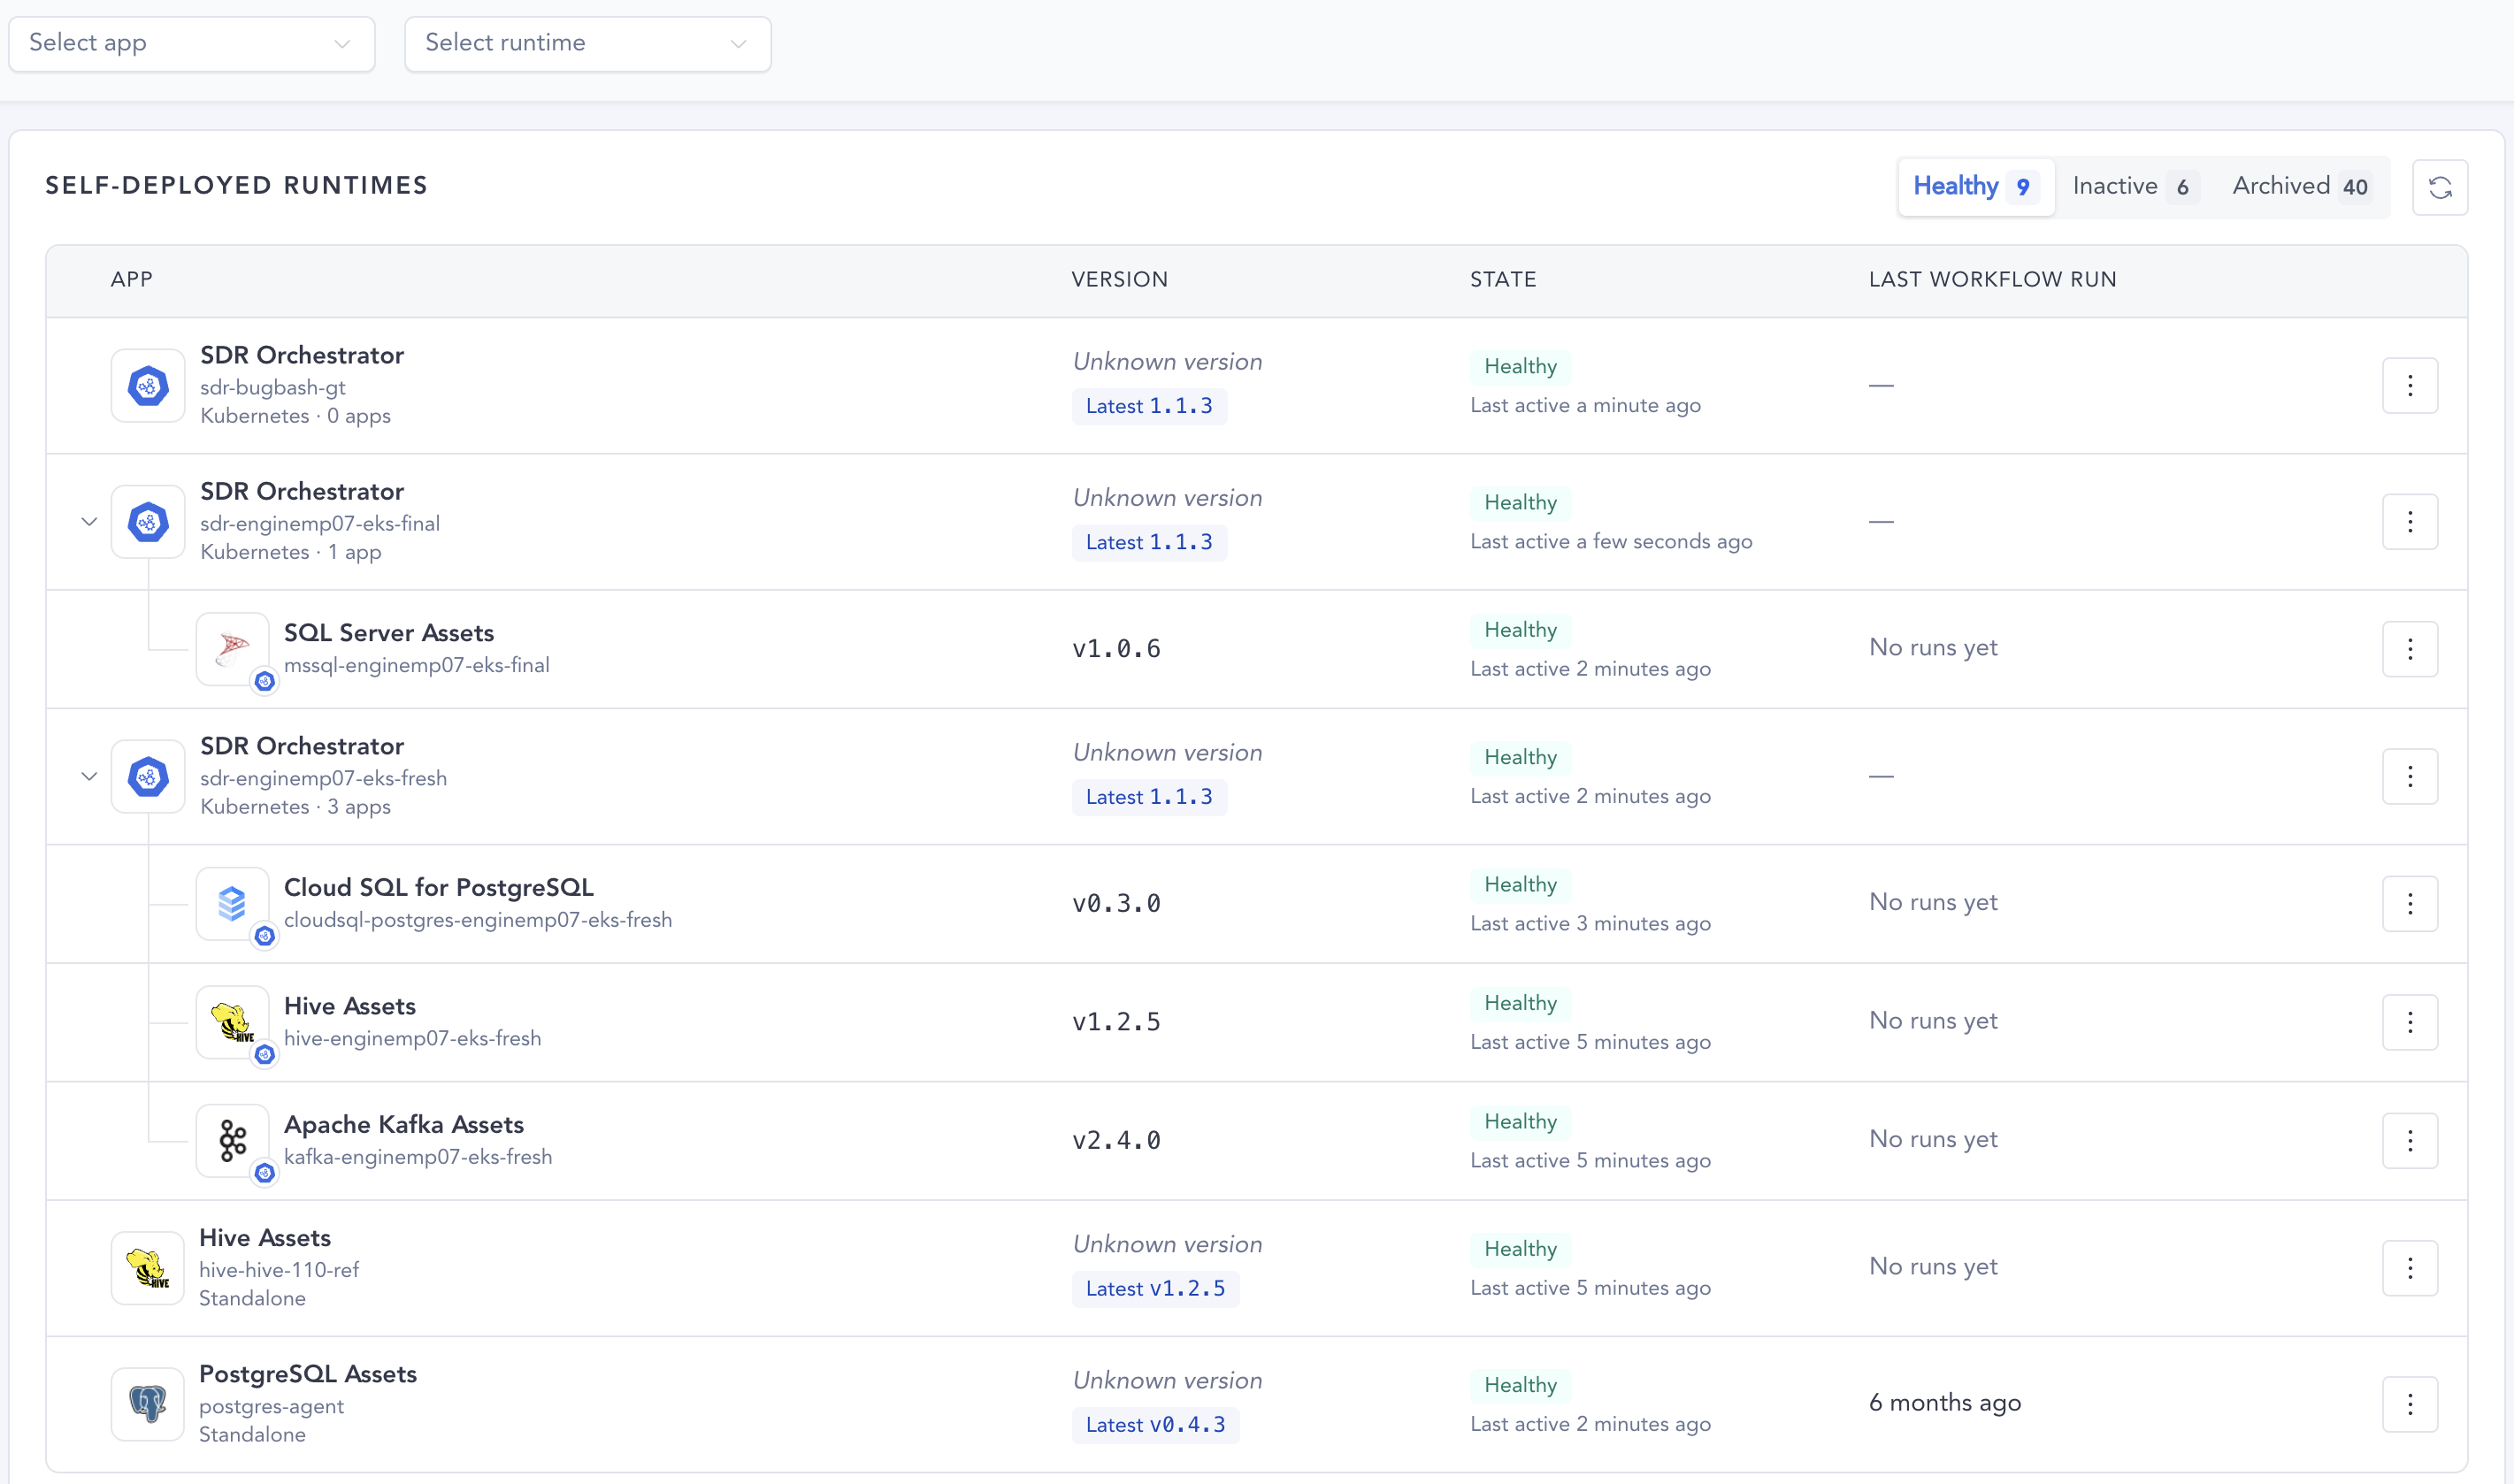Open kebab menu for hive-hive-110-ref row
This screenshot has height=1484, width=2514.
click(x=2409, y=1268)
